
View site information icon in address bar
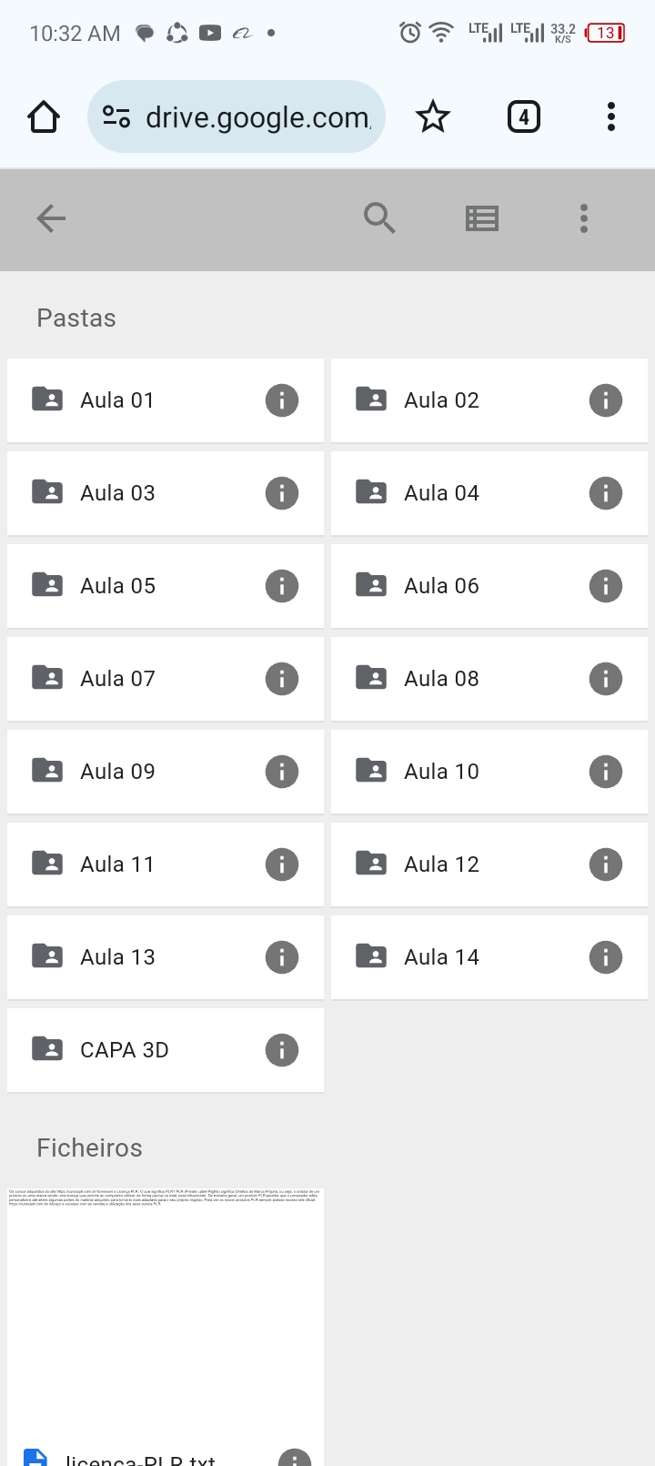click(116, 116)
